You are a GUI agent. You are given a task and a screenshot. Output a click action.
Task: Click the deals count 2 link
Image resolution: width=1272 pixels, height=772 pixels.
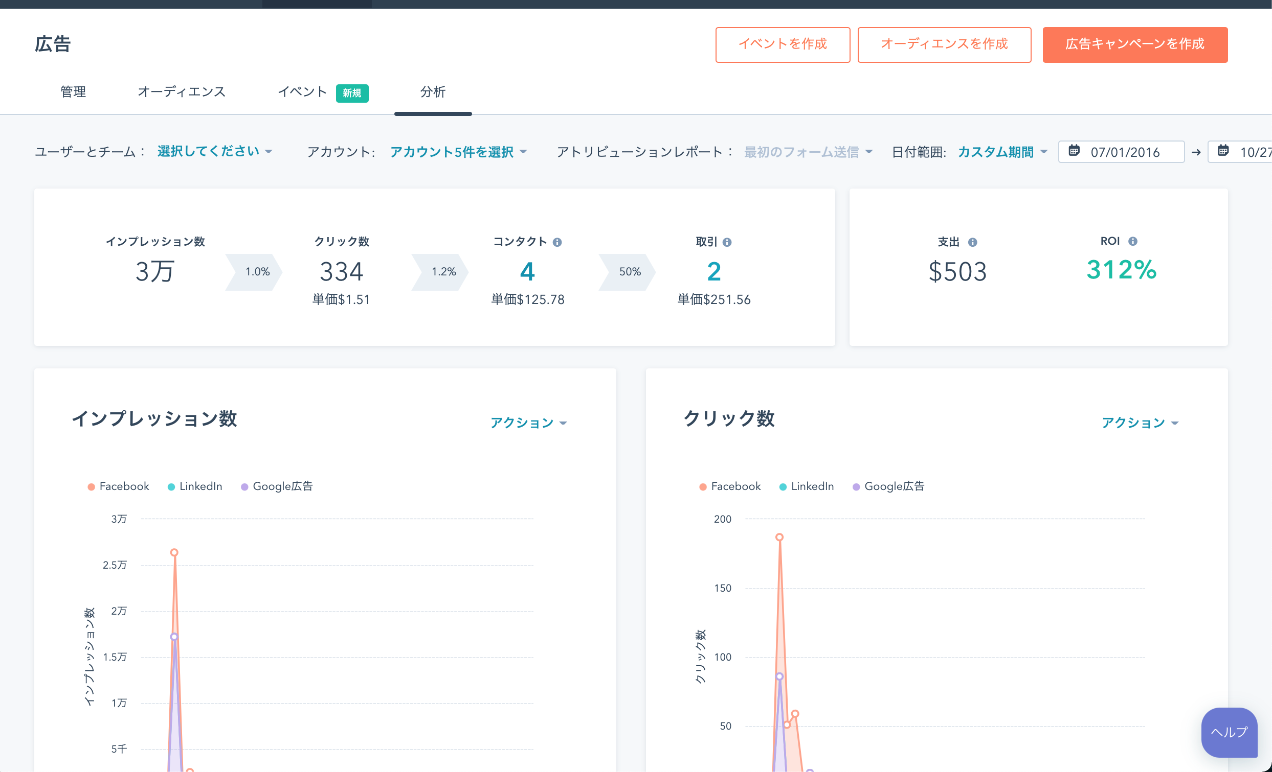714,271
